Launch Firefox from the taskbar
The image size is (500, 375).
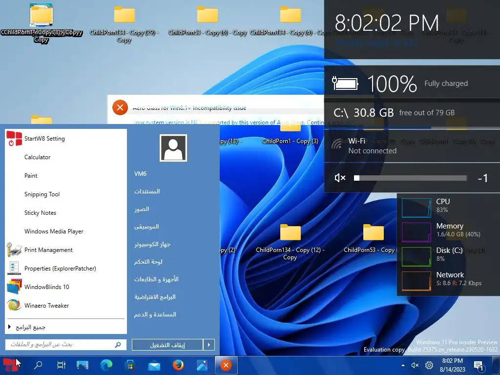(178, 365)
